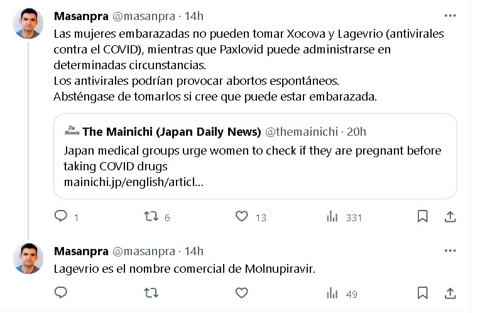
Task: Open the quoted tweet's 20h timestamp
Action: 356,131
